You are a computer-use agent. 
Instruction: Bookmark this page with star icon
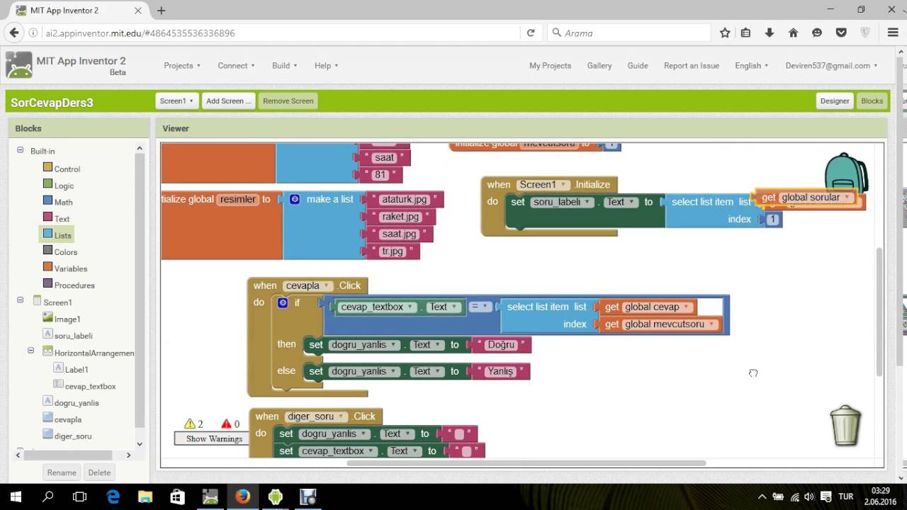(725, 33)
